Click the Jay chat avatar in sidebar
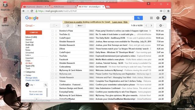The image size is (195, 110). tap(27, 85)
